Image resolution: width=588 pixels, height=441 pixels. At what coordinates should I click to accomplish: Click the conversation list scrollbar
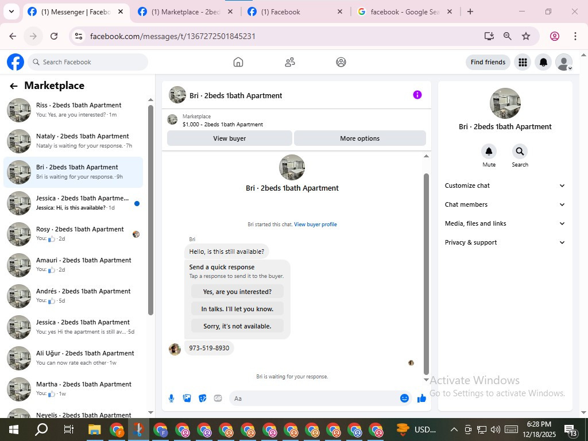(151, 210)
